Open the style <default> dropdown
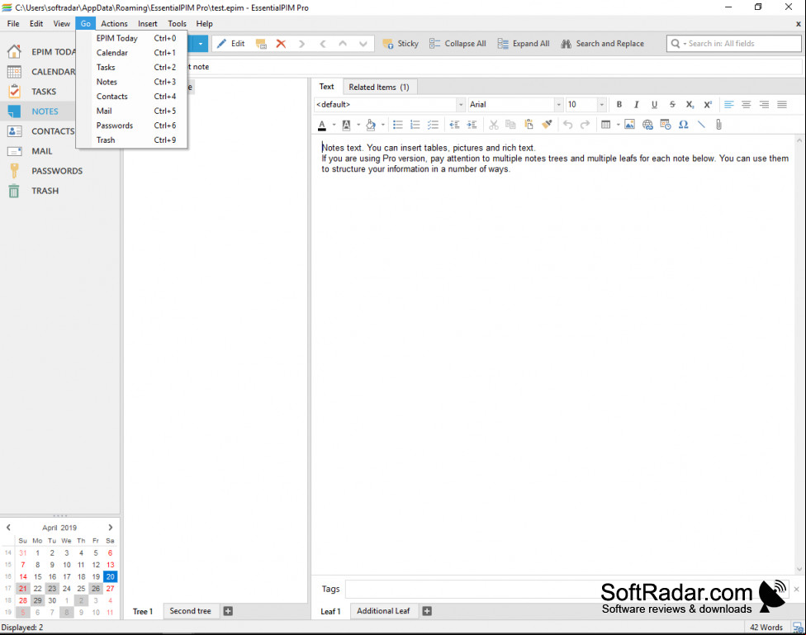This screenshot has width=806, height=635. 461,104
